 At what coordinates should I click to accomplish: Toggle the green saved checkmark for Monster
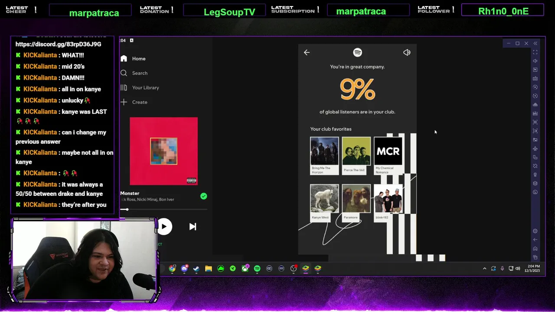203,196
